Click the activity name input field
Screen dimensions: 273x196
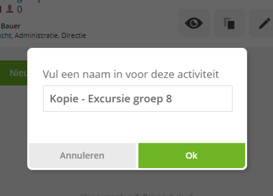click(x=138, y=99)
